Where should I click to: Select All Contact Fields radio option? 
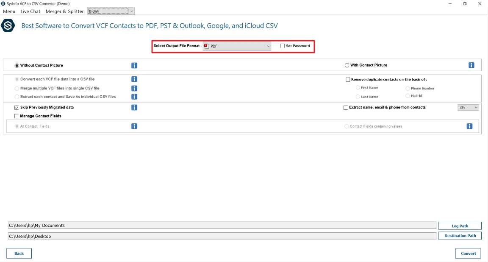click(17, 126)
